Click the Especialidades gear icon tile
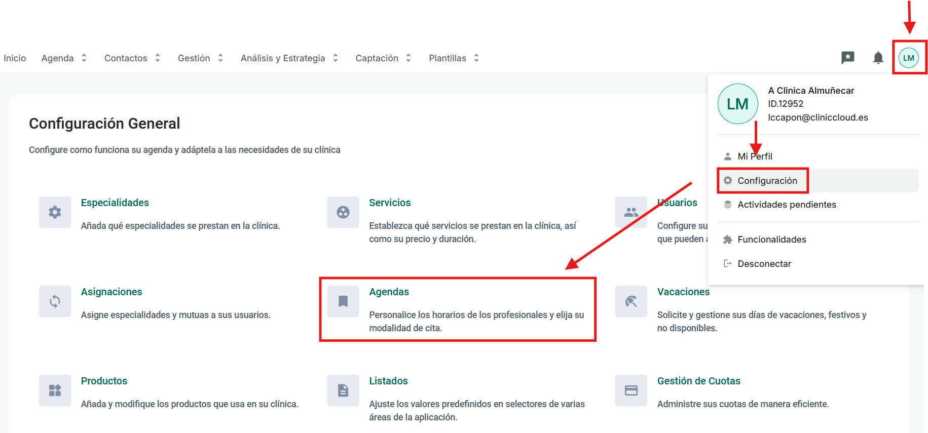 coord(55,212)
